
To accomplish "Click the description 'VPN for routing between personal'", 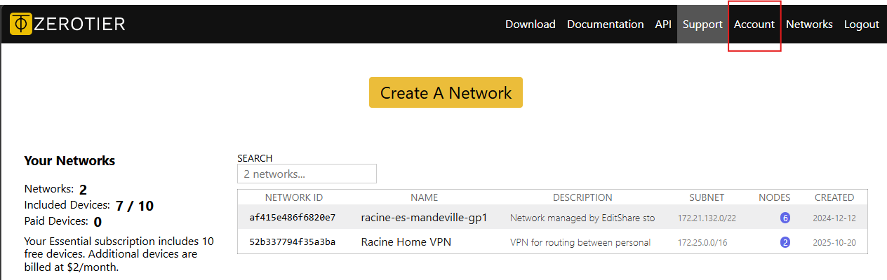I will pos(580,242).
